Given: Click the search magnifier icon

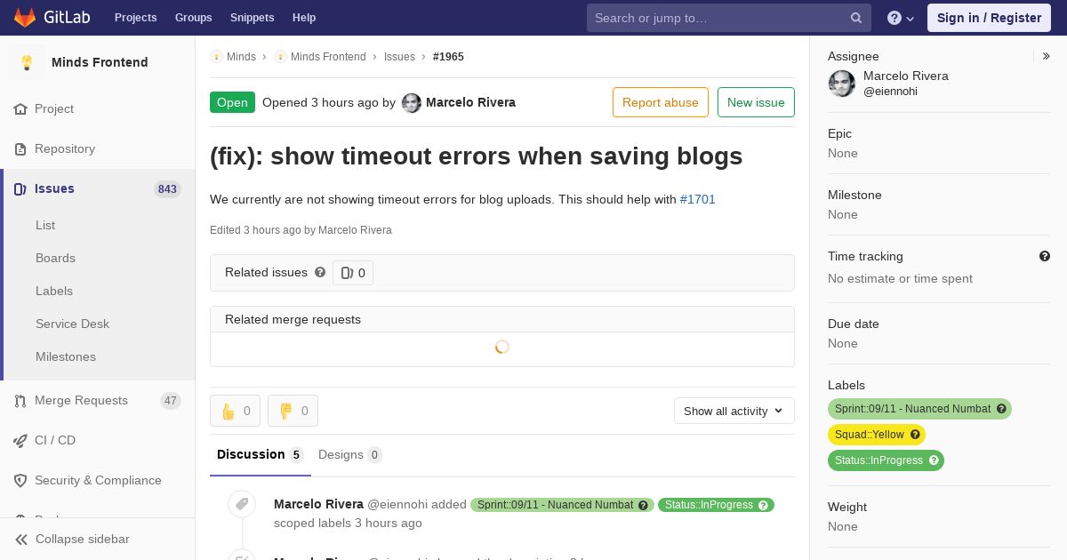Looking at the screenshot, I should (x=856, y=18).
